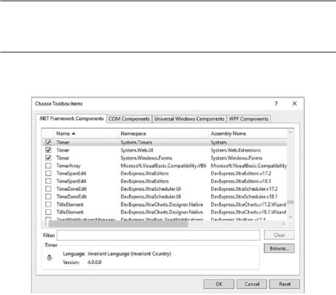Click the Version 4.0.0.0 value
The width and height of the screenshot is (336, 295).
(94, 262)
